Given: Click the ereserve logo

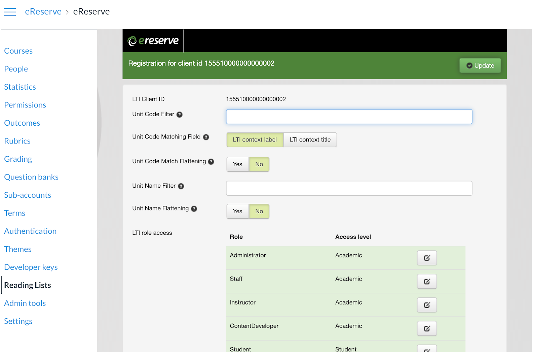Looking at the screenshot, I should click(x=153, y=41).
